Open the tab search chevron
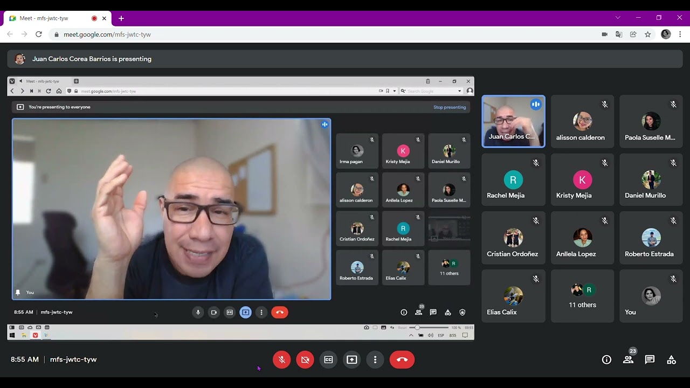The image size is (690, 388). pyautogui.click(x=618, y=18)
